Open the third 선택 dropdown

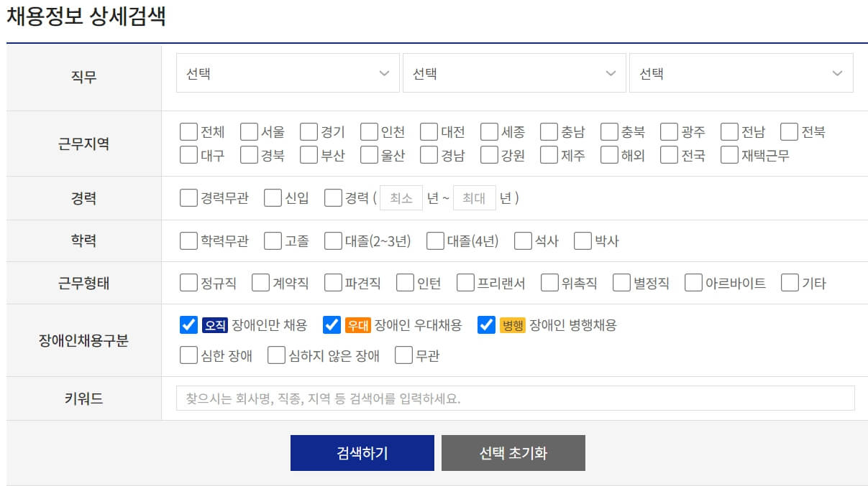point(739,73)
